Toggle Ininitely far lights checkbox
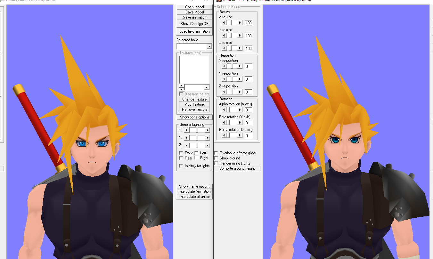433x259 pixels. (181, 166)
